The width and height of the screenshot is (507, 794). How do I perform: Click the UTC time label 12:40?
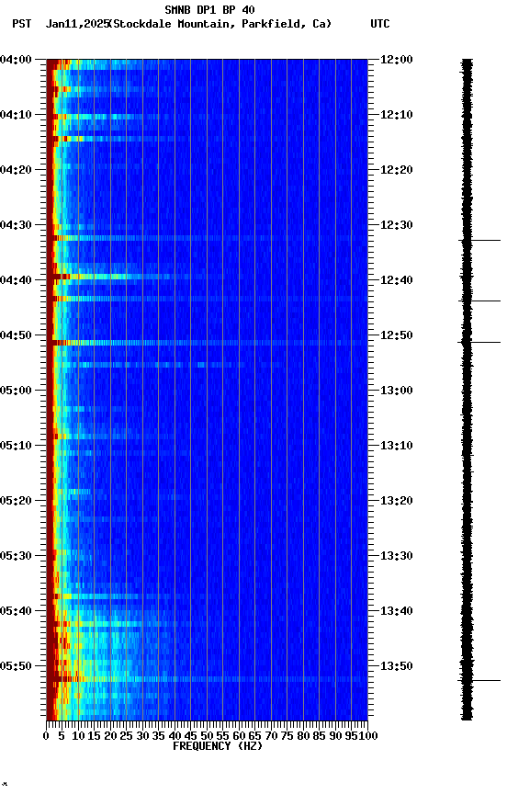pos(397,280)
